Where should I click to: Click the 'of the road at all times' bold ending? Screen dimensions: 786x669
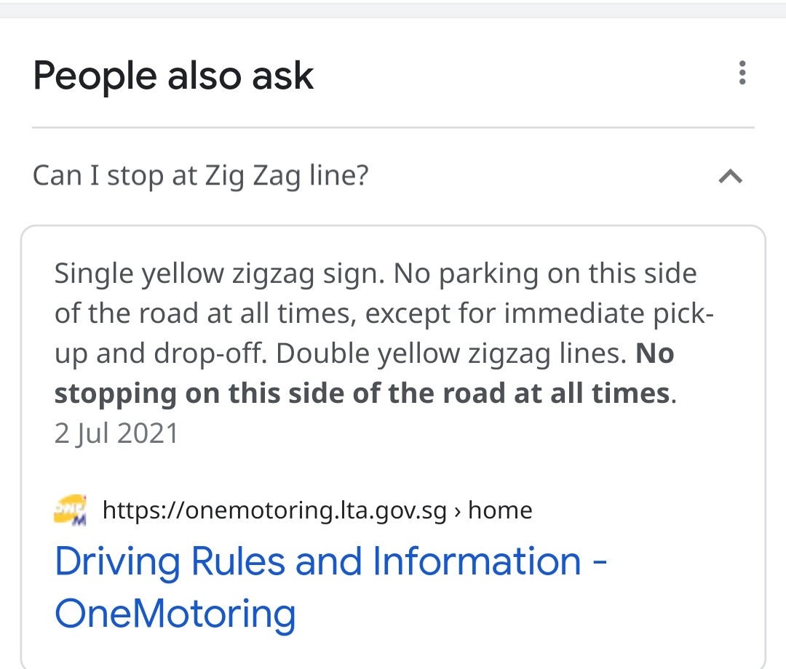point(512,393)
